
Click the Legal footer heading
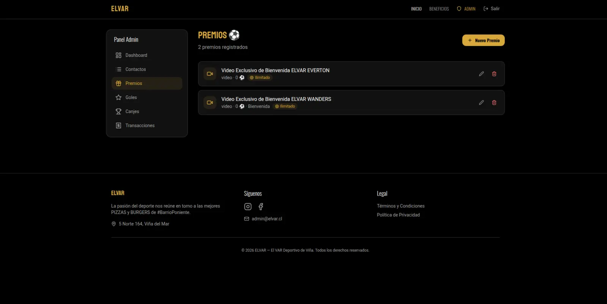382,193
